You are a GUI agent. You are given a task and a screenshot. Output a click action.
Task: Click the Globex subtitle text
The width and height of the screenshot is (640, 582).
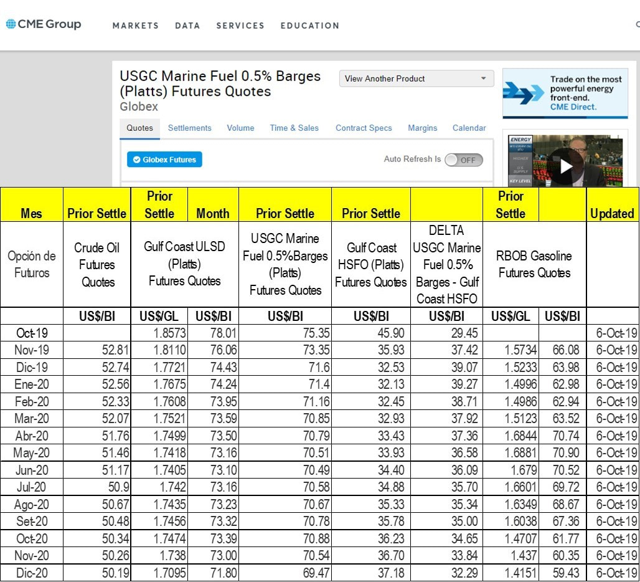point(139,107)
